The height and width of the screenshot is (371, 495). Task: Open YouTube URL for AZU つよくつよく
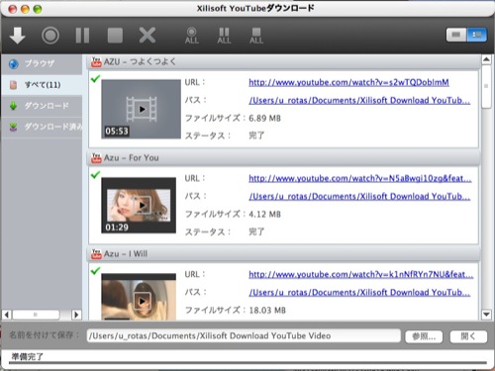click(348, 82)
